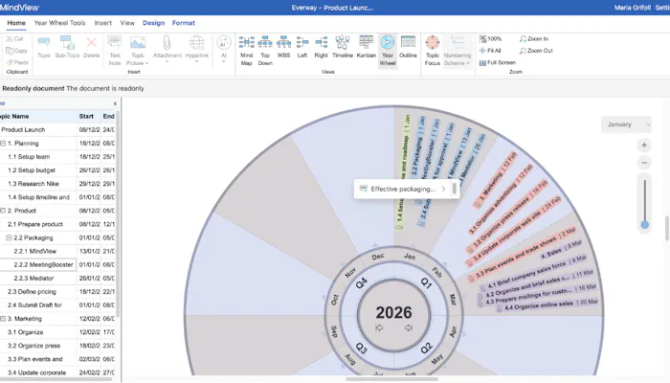Switch to Mind Map view
This screenshot has height=383, width=670.
(247, 51)
